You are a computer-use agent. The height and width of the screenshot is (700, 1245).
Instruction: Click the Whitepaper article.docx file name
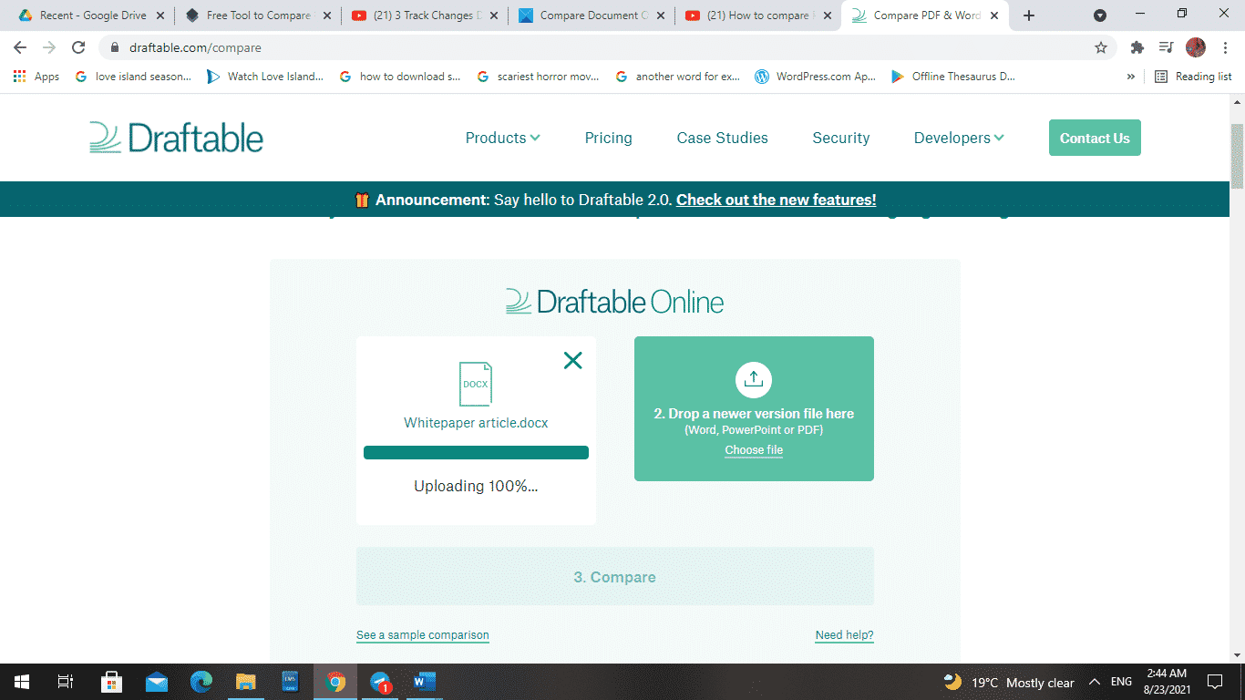pos(476,423)
